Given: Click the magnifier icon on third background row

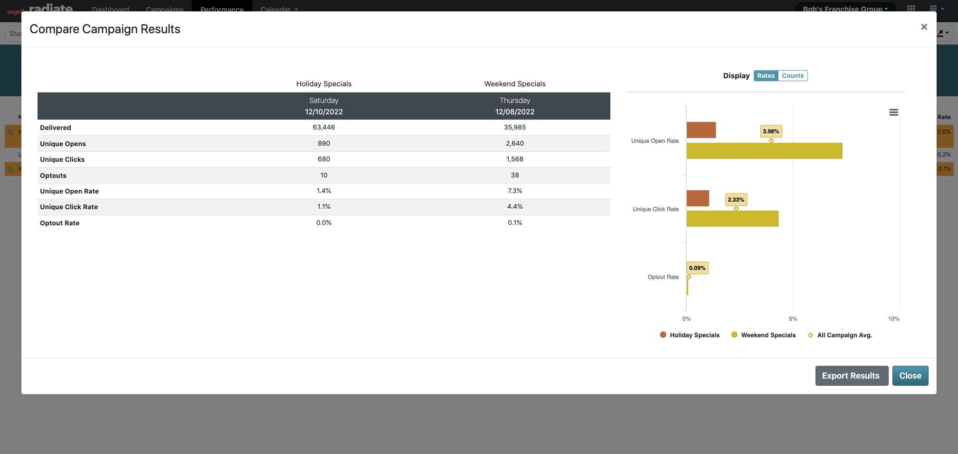Looking at the screenshot, I should point(10,169).
